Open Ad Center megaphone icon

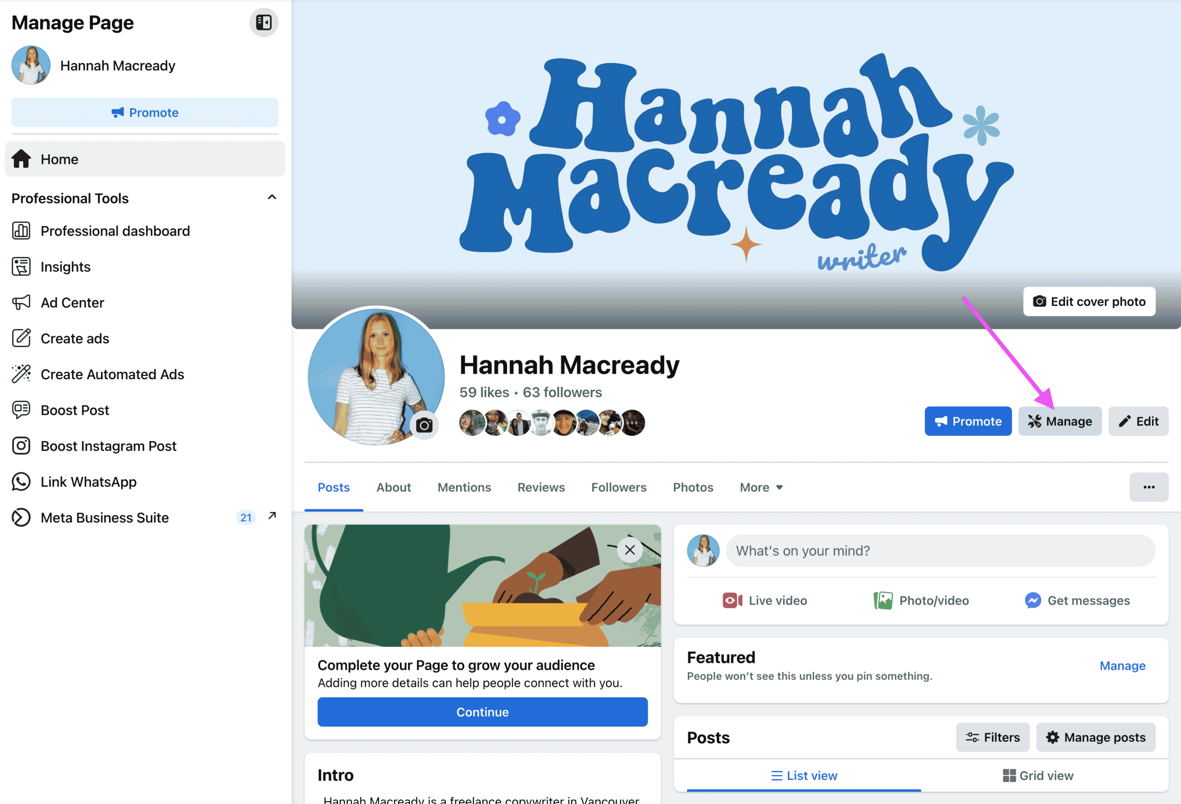point(21,303)
